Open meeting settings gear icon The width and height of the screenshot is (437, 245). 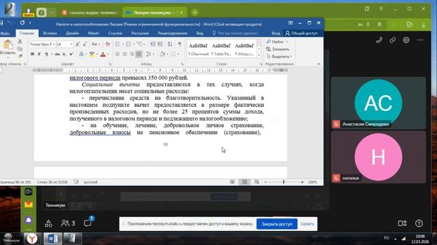pyautogui.click(x=406, y=40)
